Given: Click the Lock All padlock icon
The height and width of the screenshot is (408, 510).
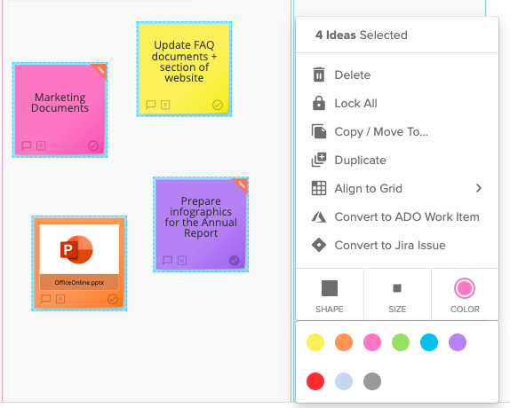Looking at the screenshot, I should coord(319,103).
